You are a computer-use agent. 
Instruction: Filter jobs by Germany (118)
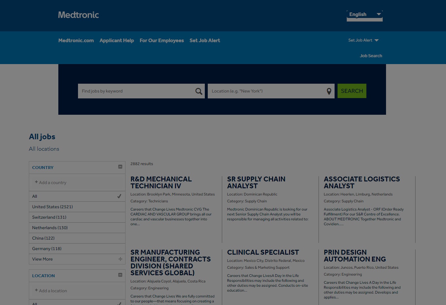click(x=47, y=248)
